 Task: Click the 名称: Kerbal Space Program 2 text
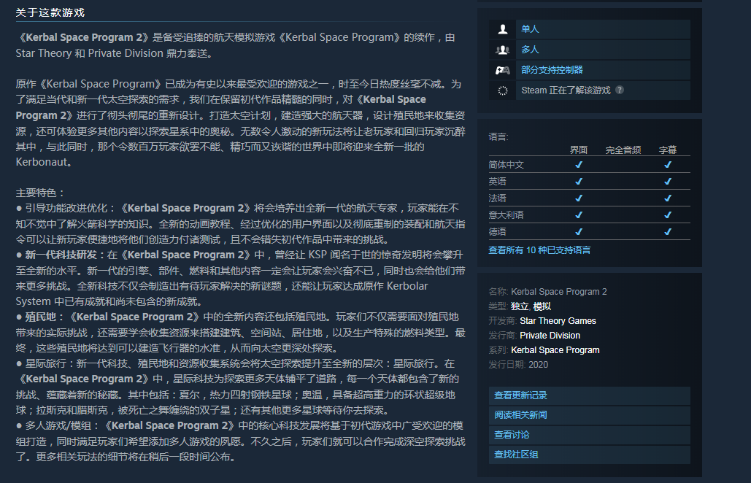tap(547, 292)
